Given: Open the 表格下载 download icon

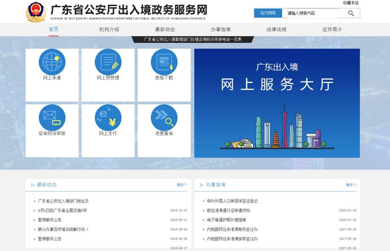Looking at the screenshot, I should point(164,62).
